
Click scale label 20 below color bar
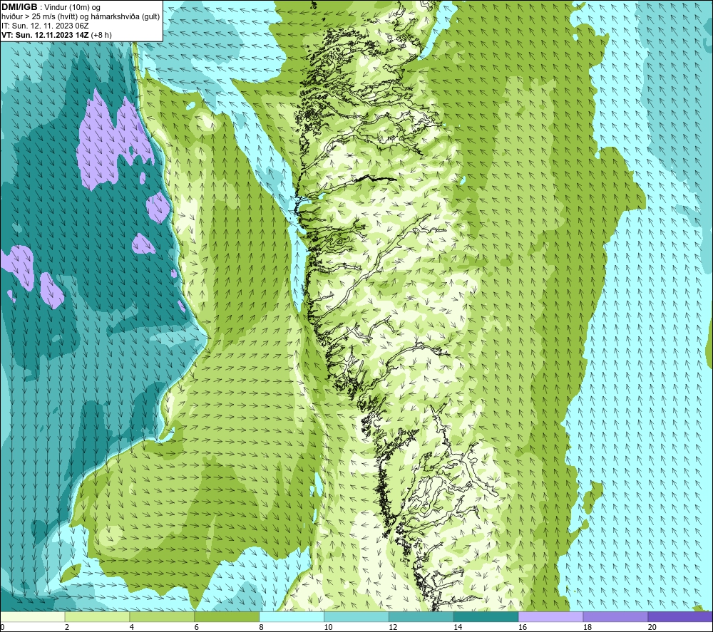pos(652,627)
